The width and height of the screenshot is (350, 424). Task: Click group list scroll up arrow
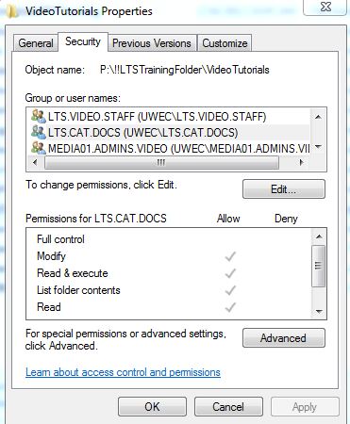point(318,117)
